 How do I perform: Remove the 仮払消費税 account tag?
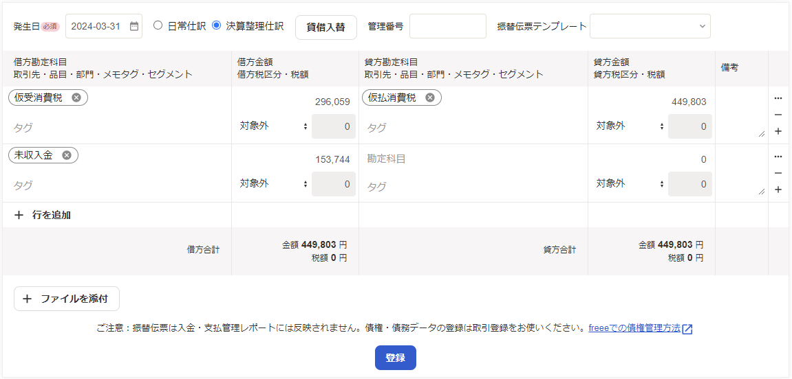430,97
